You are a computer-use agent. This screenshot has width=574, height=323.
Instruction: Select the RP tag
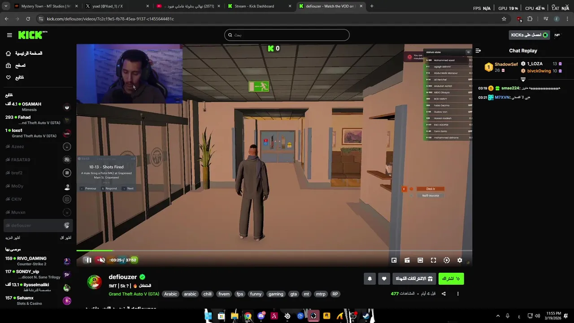(335, 294)
